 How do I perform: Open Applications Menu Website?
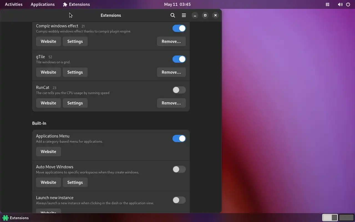point(49,152)
